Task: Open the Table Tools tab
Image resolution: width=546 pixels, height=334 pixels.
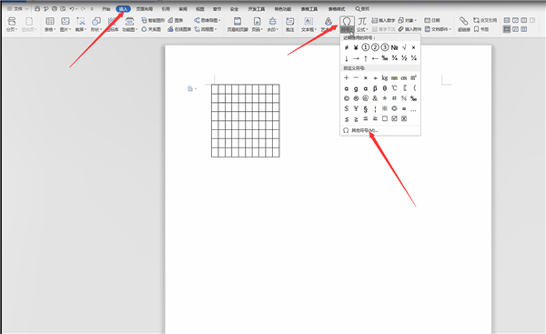Action: point(309,9)
